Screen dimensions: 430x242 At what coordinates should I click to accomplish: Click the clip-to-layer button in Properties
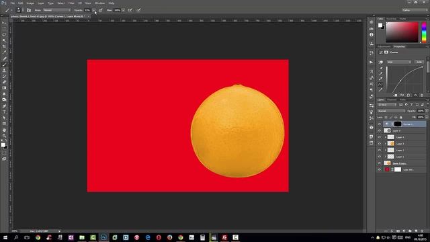[395, 95]
